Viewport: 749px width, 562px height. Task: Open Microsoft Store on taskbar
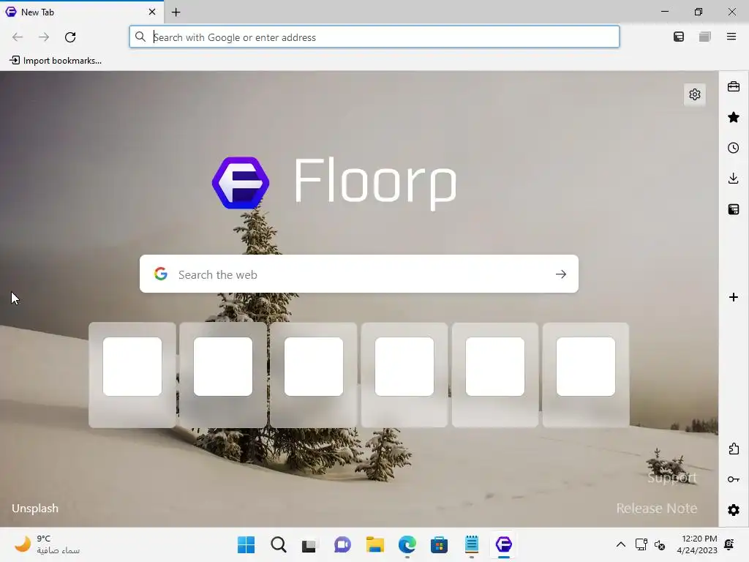[x=439, y=544]
